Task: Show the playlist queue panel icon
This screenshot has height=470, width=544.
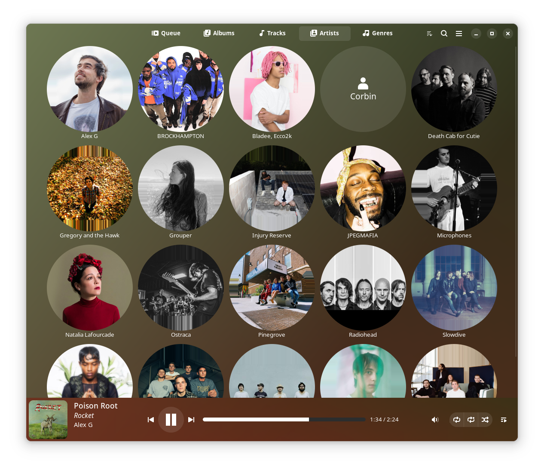Action: [504, 420]
